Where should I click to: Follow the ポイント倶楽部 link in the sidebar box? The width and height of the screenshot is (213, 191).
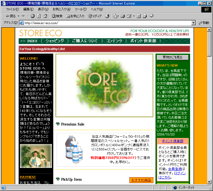coord(173,141)
